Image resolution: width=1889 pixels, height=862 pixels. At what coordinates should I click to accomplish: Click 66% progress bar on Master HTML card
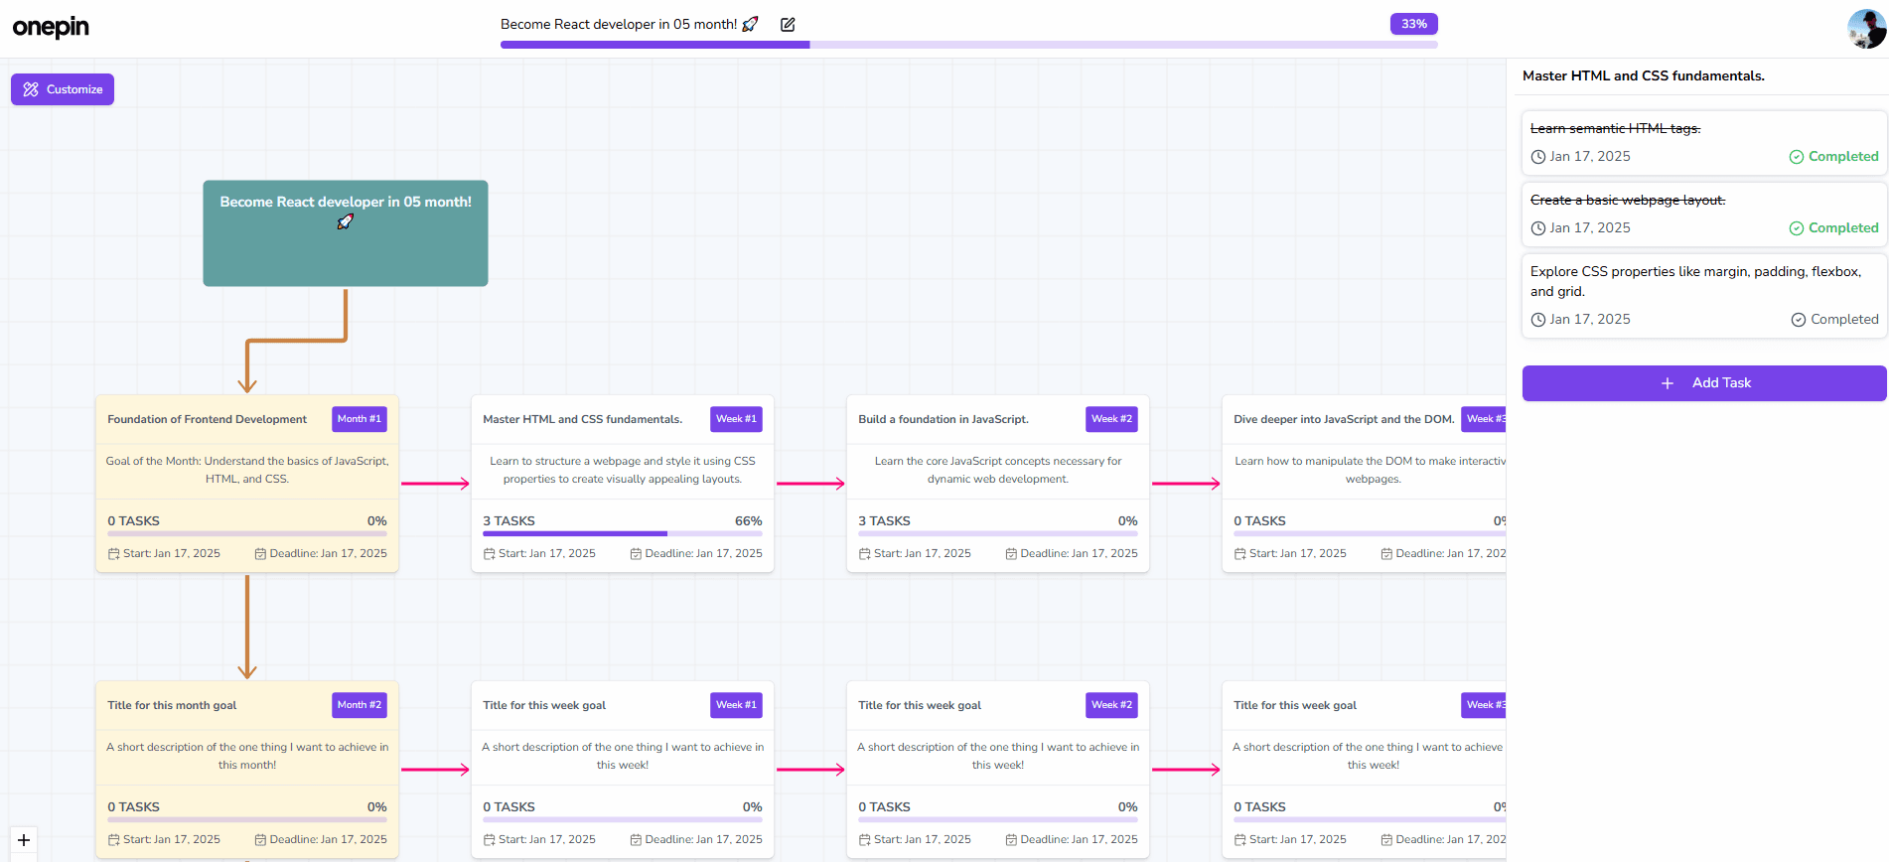point(623,534)
